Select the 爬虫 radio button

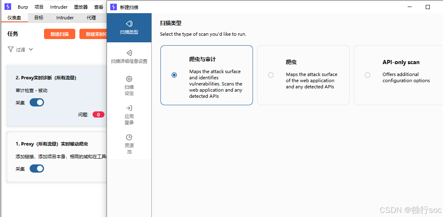coord(271,75)
